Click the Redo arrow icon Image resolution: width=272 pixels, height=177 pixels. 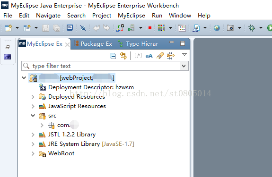[106, 28]
